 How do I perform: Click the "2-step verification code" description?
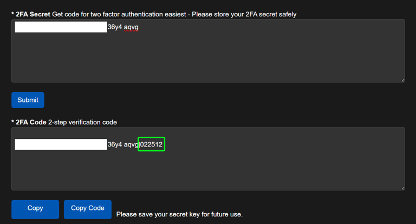pos(82,122)
